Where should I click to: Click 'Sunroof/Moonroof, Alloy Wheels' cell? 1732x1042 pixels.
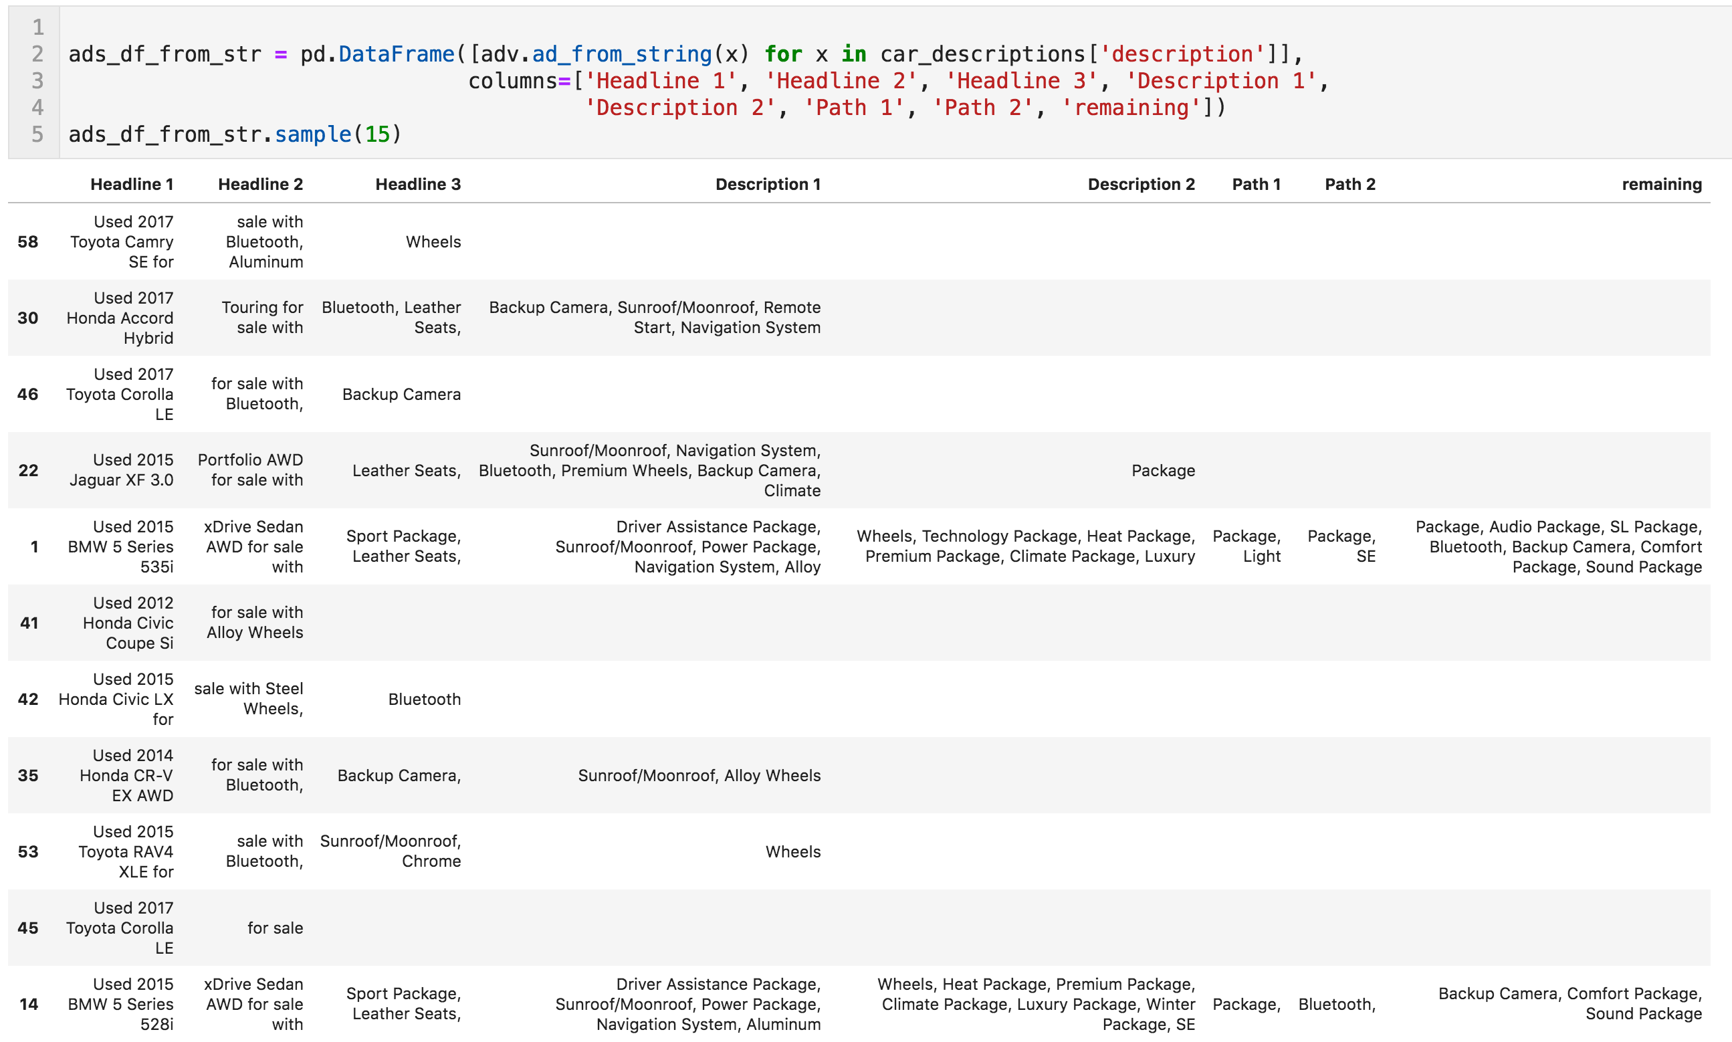click(699, 775)
